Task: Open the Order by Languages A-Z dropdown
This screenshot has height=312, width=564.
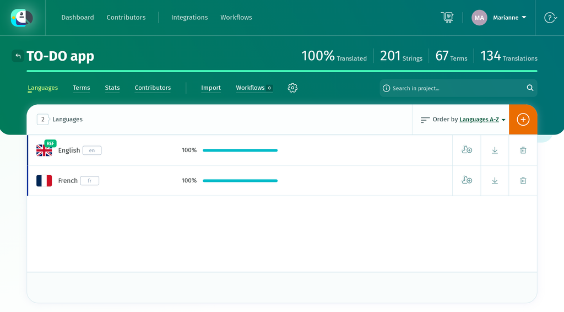Action: coord(482,120)
